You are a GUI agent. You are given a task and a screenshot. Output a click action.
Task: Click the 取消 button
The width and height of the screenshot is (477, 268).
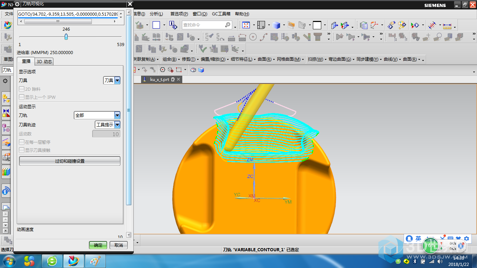119,245
